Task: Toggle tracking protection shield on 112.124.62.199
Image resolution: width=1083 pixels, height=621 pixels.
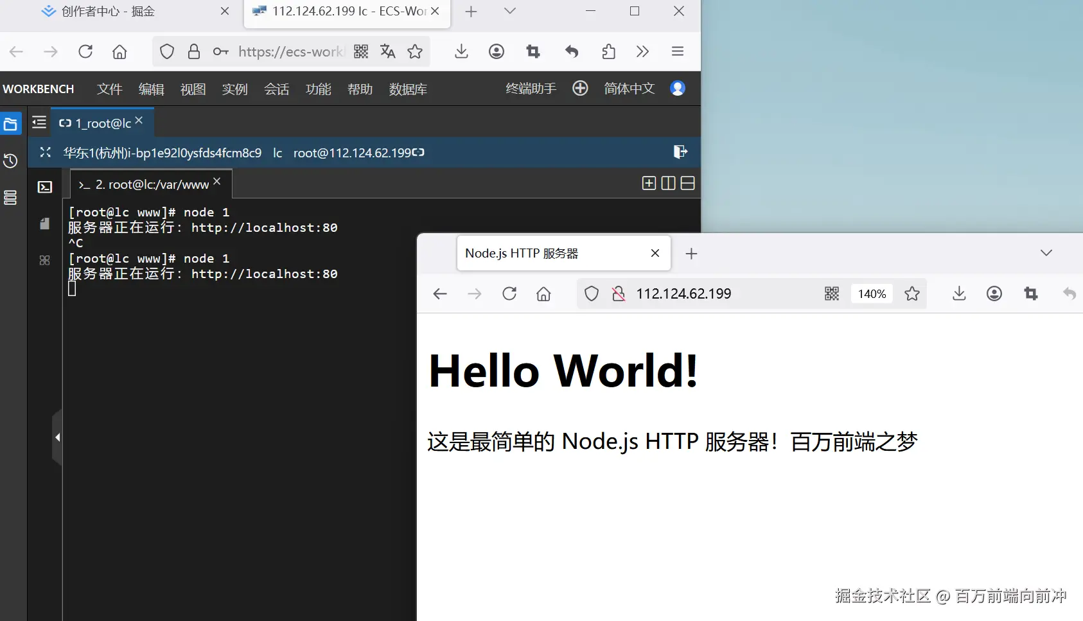Action: (590, 293)
